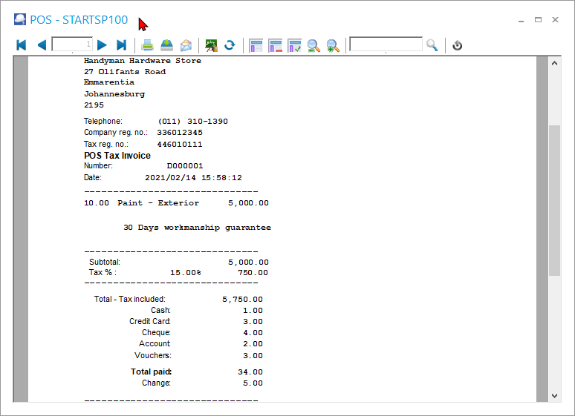Click the second report layout icon
The image size is (575, 416).
[276, 45]
